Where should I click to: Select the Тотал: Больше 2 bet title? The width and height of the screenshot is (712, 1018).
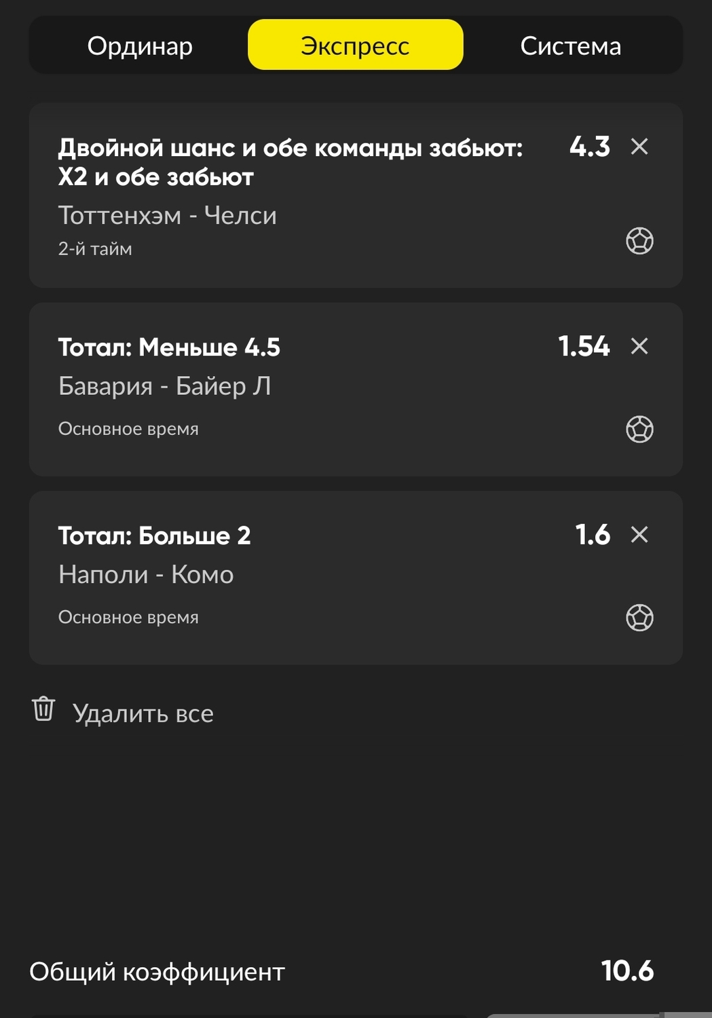(155, 536)
